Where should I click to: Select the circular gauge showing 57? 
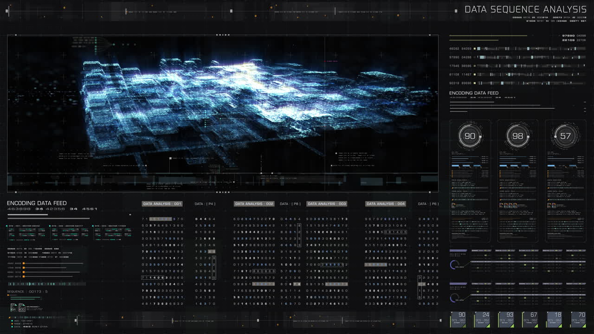pyautogui.click(x=565, y=136)
